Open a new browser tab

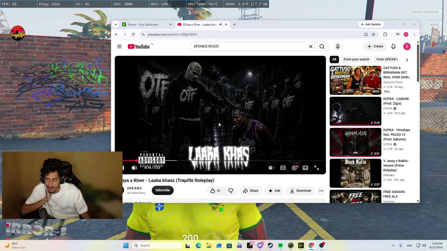(x=234, y=24)
